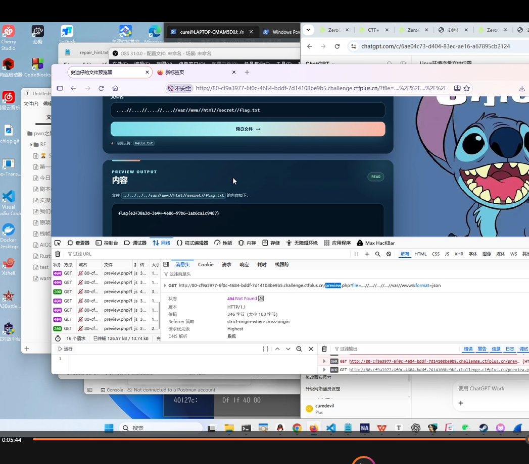Click the video progress bar
The width and height of the screenshot is (529, 464).
tap(280, 439)
